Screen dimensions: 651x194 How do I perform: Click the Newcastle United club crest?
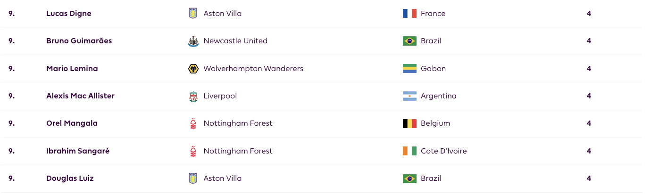click(x=193, y=41)
